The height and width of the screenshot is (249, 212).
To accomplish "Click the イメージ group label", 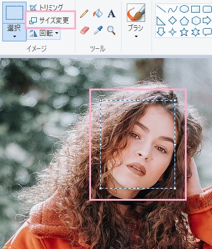I will 37,49.
